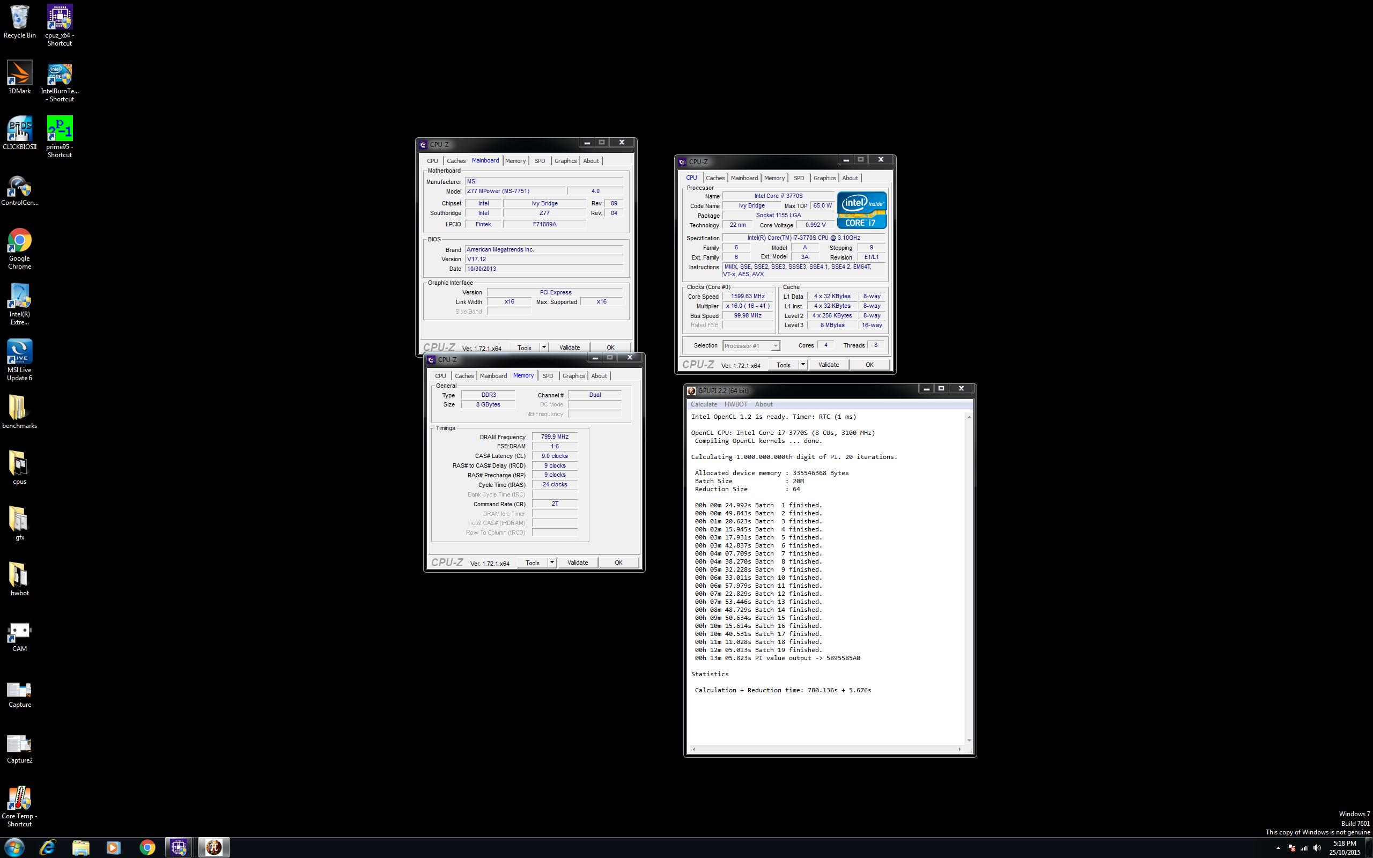Show hidden tray icons with the arrow
The image size is (1373, 858).
click(x=1278, y=848)
